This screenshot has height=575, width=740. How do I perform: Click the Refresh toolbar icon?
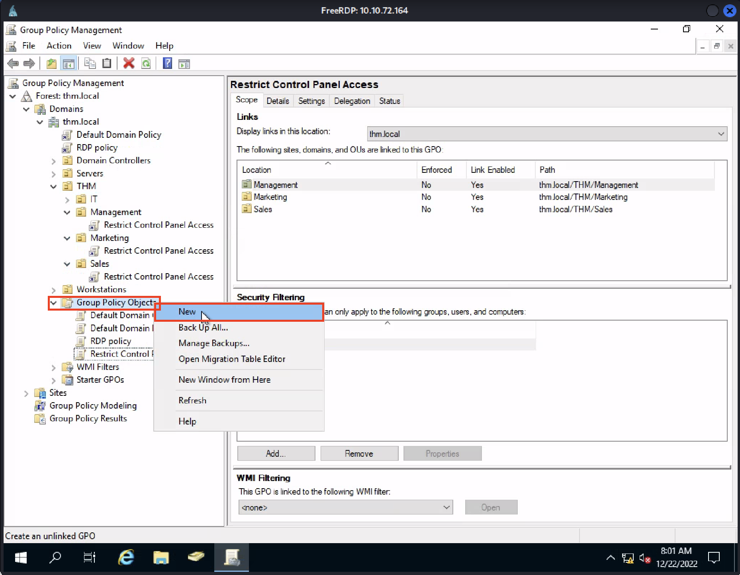(146, 63)
